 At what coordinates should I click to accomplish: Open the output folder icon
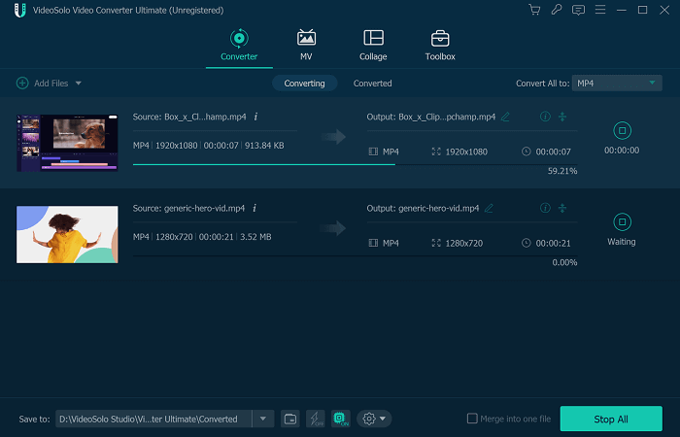pyautogui.click(x=290, y=419)
